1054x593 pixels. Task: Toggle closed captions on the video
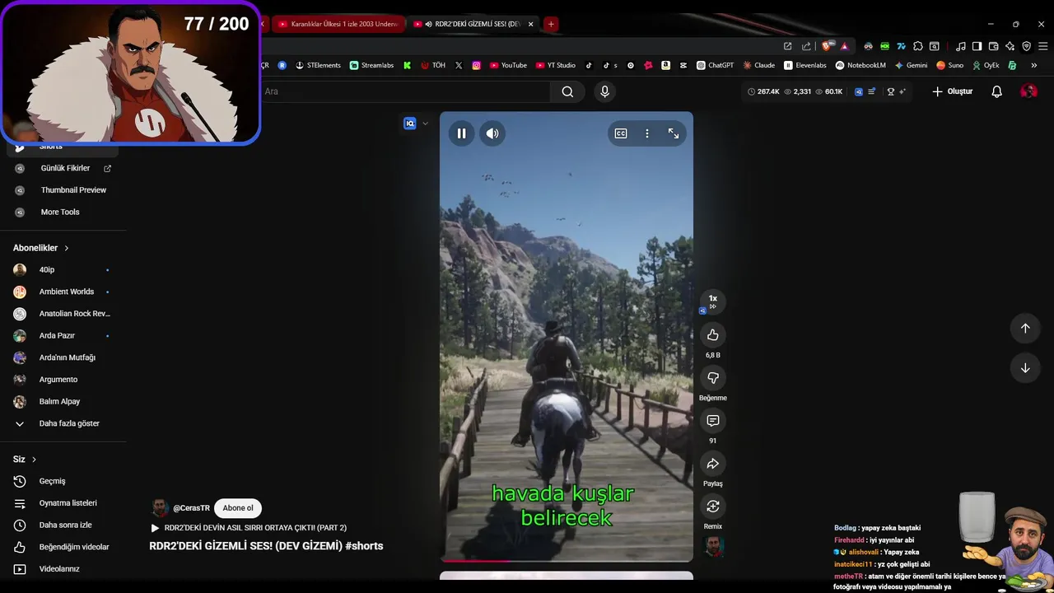pyautogui.click(x=621, y=133)
